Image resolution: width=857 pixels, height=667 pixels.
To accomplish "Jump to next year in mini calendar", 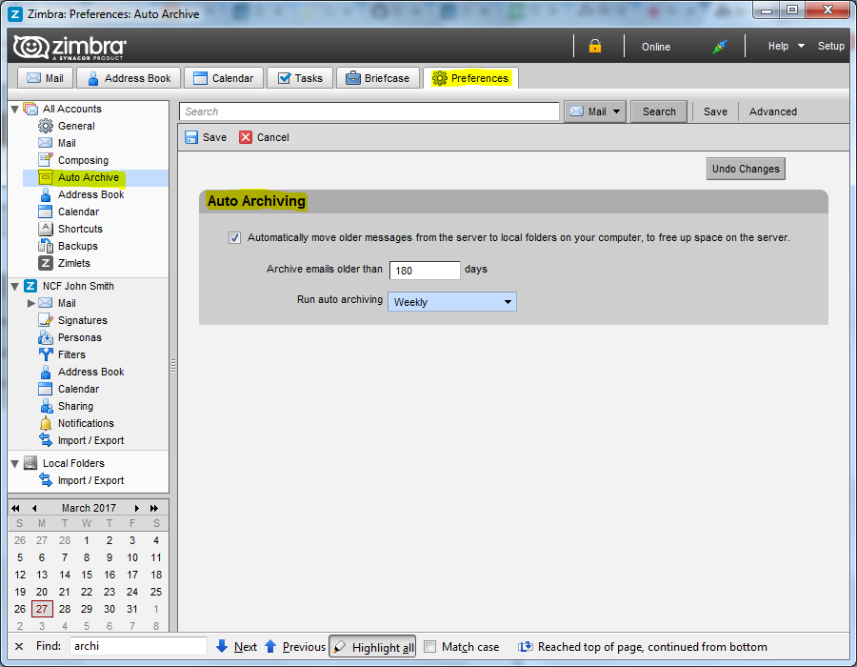I will (x=154, y=508).
